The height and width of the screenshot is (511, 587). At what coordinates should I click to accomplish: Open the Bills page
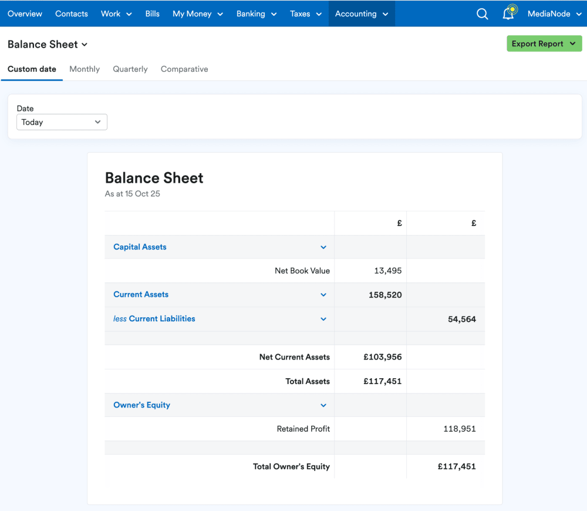(152, 14)
